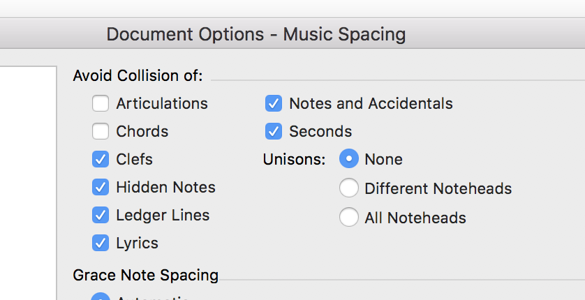Click the "Notes and Accidentals" label text
Viewport: 585px width, 300px height.
371,103
